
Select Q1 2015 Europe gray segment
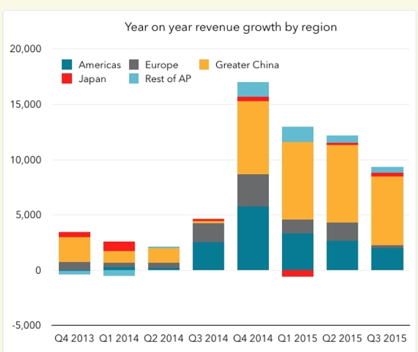[x=298, y=227]
